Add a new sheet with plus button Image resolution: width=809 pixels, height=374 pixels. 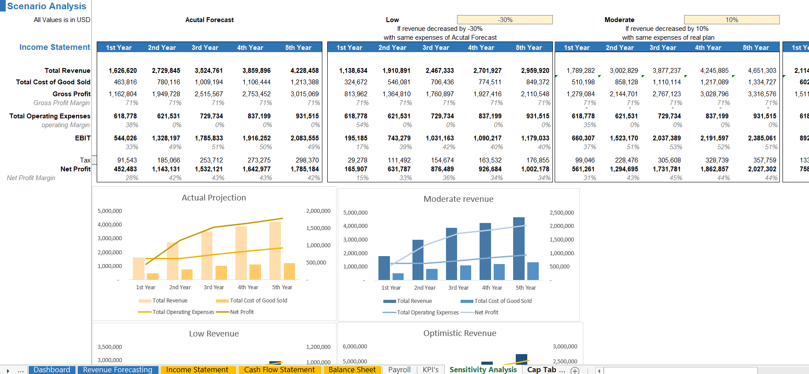[x=575, y=370]
